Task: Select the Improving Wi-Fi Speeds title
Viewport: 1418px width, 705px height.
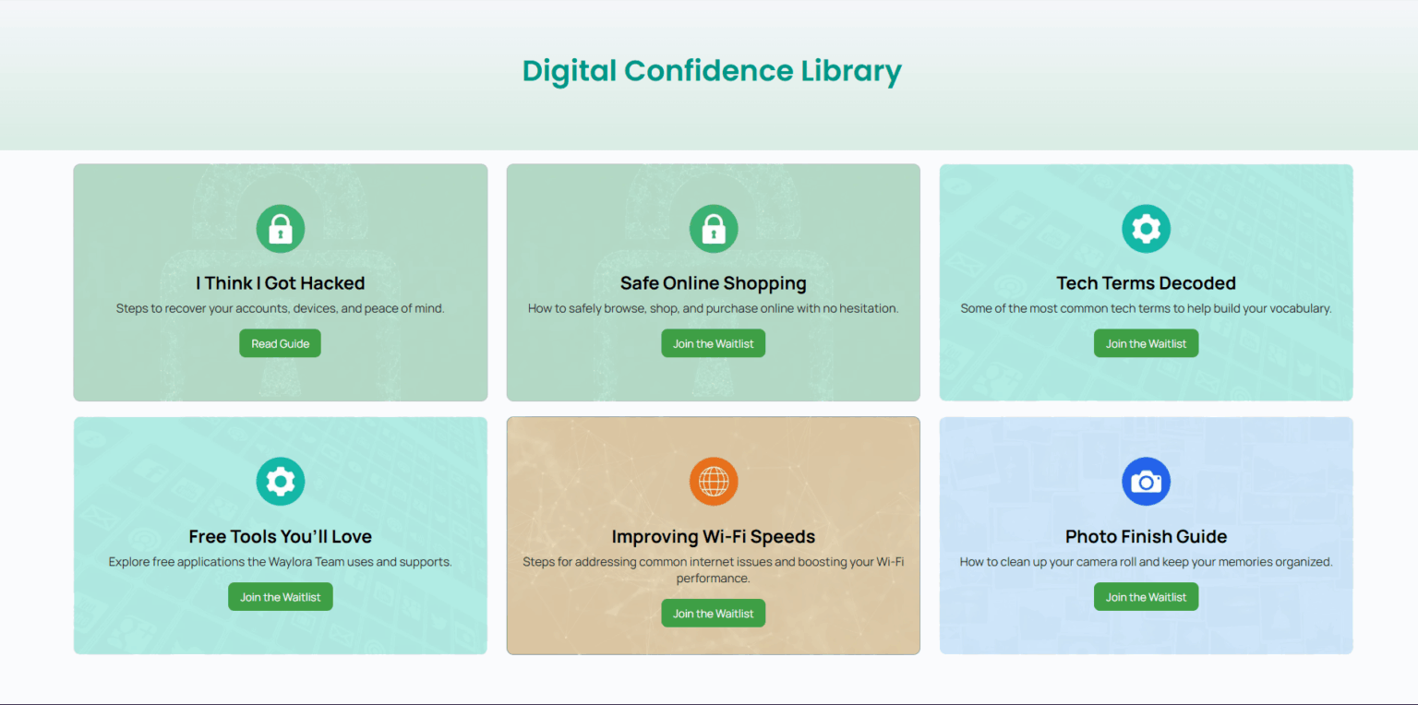Action: (713, 537)
